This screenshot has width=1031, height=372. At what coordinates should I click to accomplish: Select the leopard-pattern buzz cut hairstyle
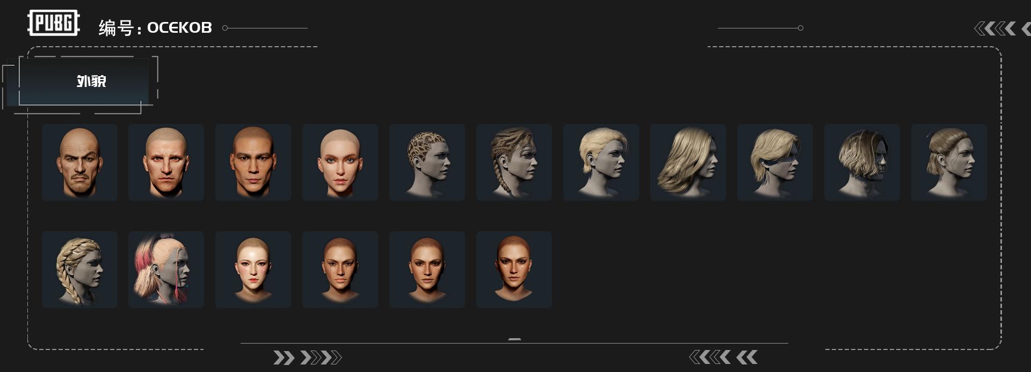(x=427, y=162)
